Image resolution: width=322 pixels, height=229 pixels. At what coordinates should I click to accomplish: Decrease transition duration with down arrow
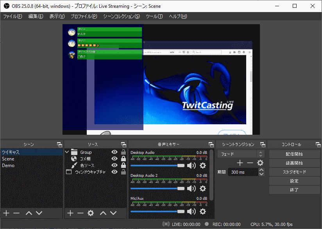coord(261,174)
